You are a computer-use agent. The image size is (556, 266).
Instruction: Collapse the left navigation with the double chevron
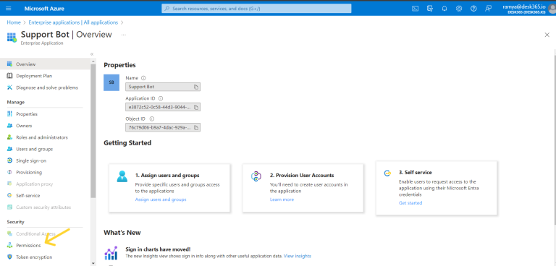92,54
